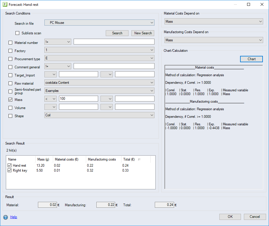Image resolution: width=269 pixels, height=226 pixels.
Task: Click the New Search button
Action: (143, 33)
